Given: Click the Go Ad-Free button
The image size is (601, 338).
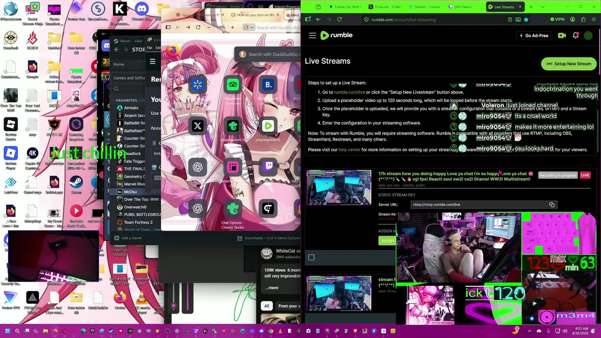Looking at the screenshot, I should (x=533, y=36).
